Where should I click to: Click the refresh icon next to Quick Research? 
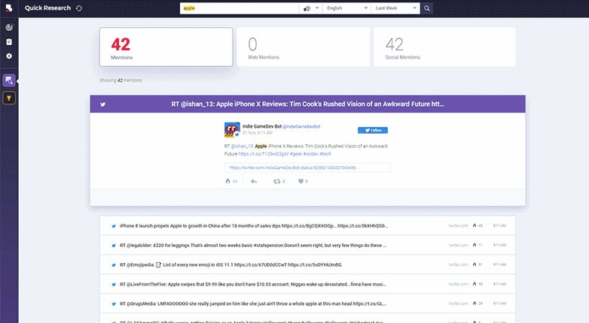click(x=79, y=8)
